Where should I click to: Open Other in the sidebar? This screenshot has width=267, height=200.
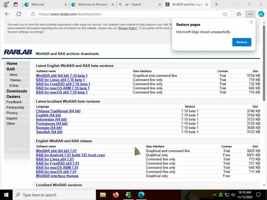click(11, 123)
